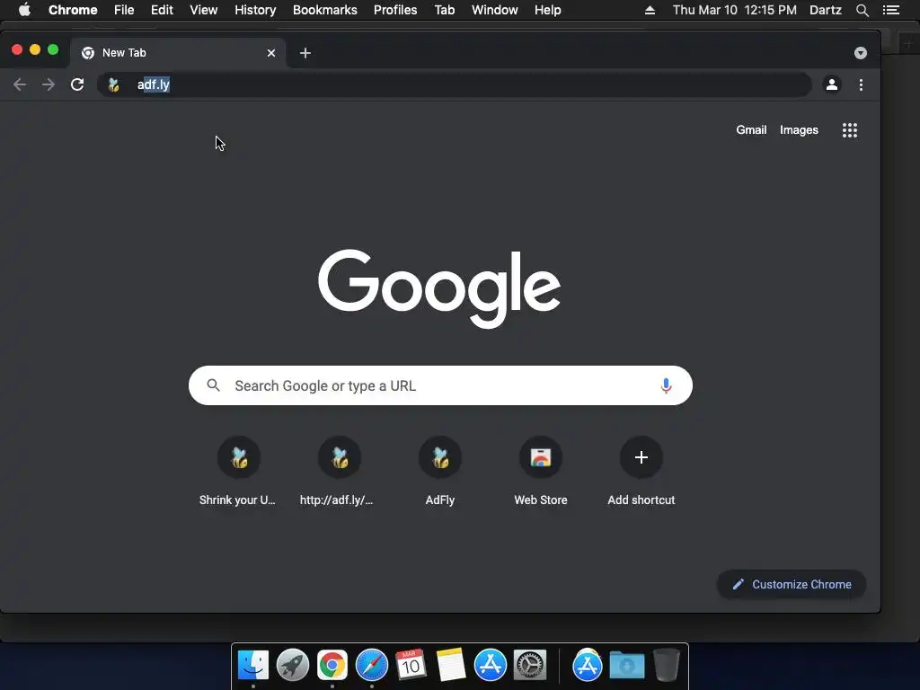Open the Images link
The image size is (920, 690).
pos(799,129)
